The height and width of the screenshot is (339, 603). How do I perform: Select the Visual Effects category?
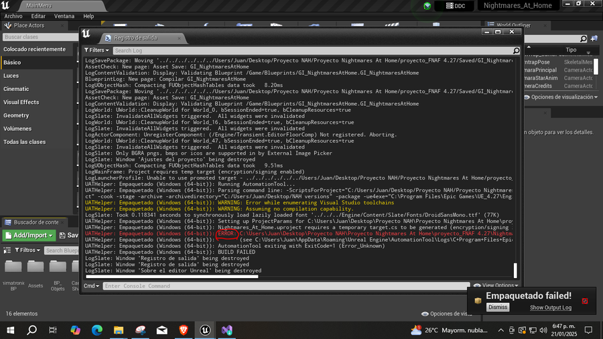click(x=38, y=103)
